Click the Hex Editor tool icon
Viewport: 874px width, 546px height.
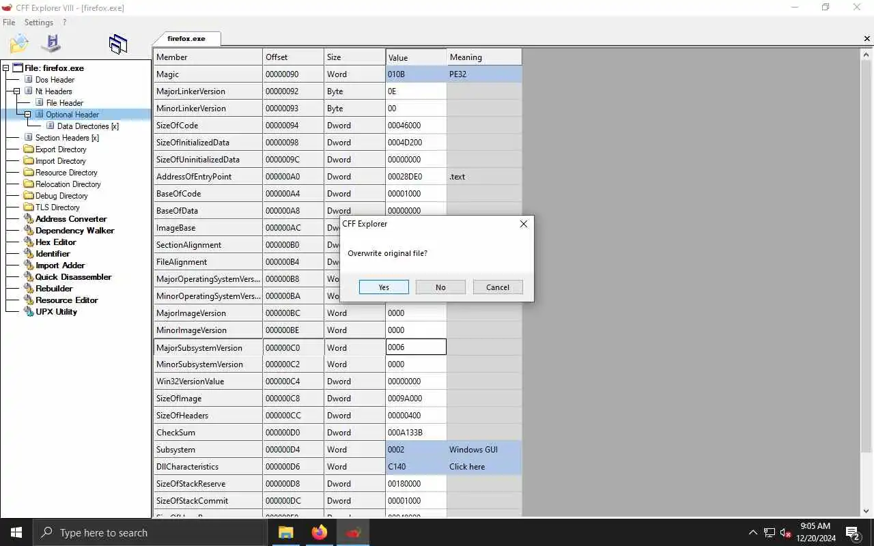point(29,242)
